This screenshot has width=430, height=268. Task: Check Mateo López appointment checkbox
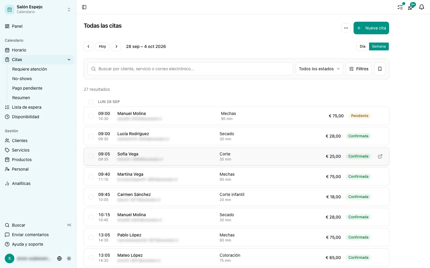coord(91,258)
